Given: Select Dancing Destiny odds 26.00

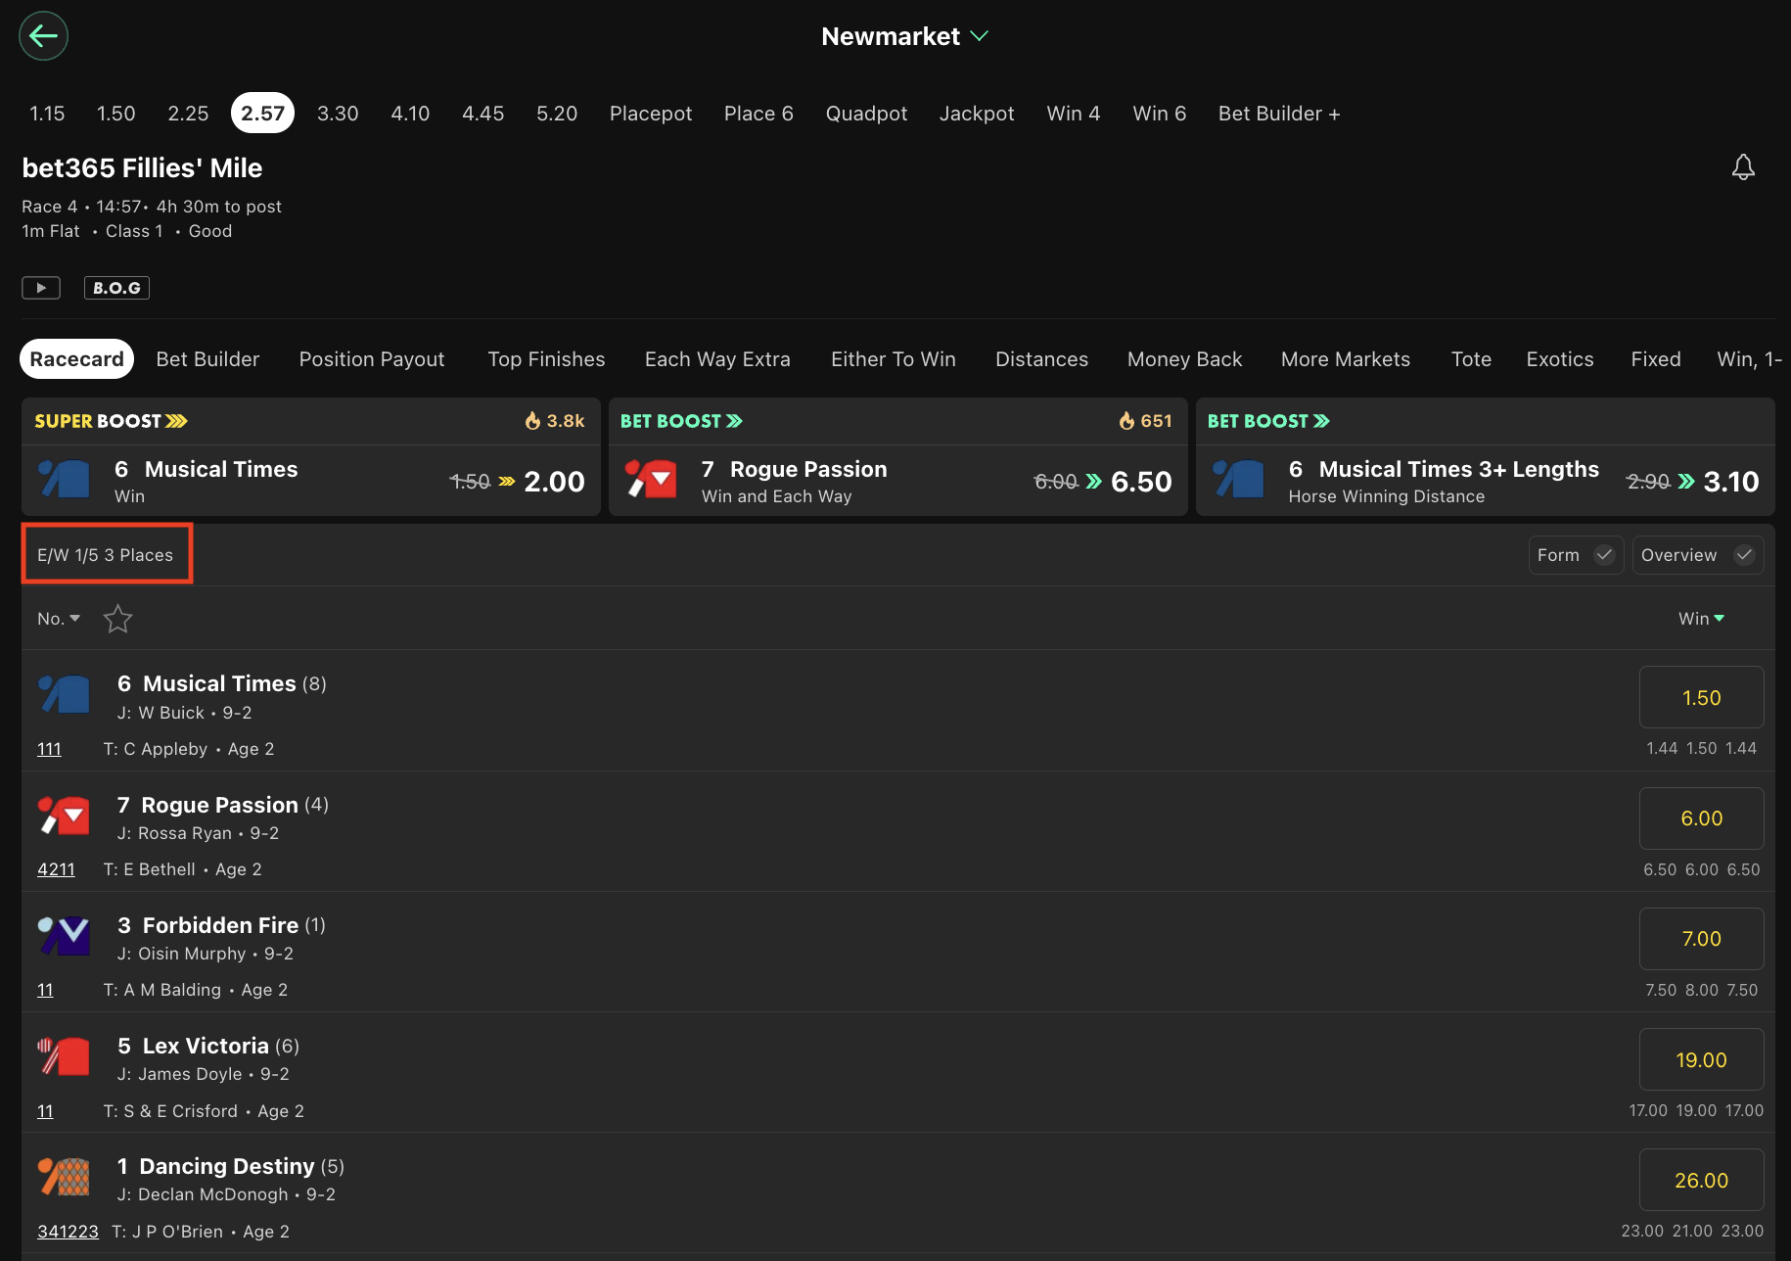Looking at the screenshot, I should pyautogui.click(x=1701, y=1180).
